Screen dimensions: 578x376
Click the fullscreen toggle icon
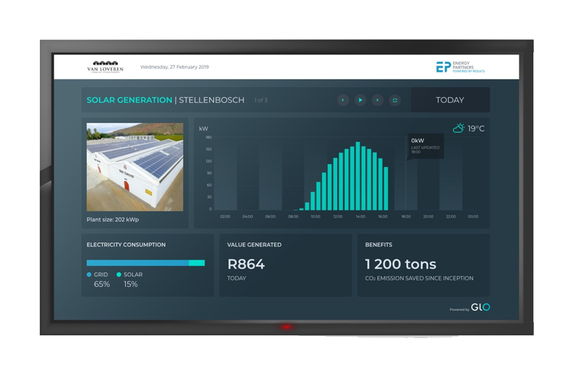coord(395,100)
